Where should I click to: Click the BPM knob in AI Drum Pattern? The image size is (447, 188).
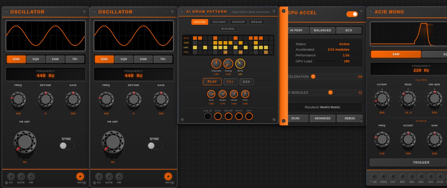(240, 63)
